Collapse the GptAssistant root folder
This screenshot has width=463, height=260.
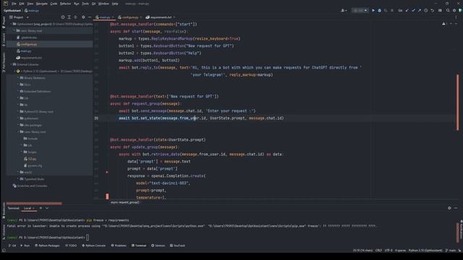[x=12, y=24]
